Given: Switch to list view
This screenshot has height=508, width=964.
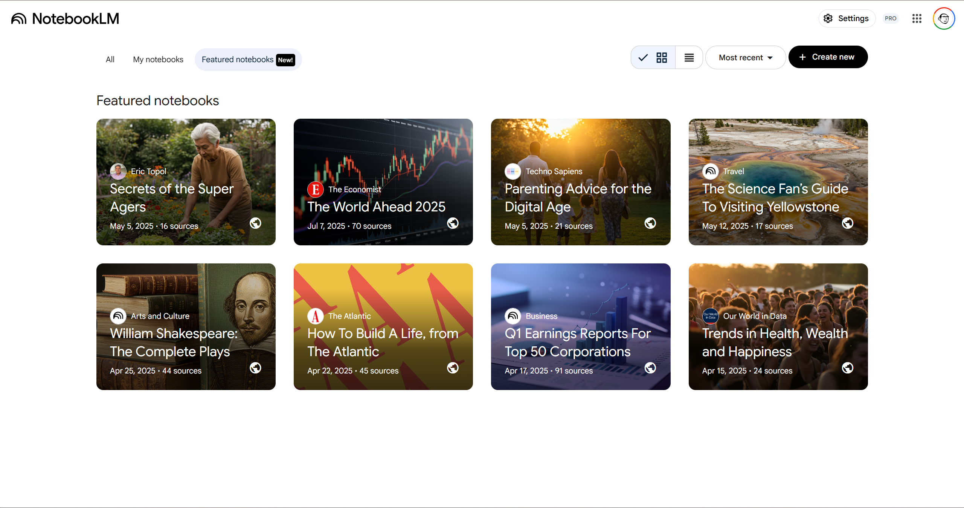Looking at the screenshot, I should click(689, 57).
